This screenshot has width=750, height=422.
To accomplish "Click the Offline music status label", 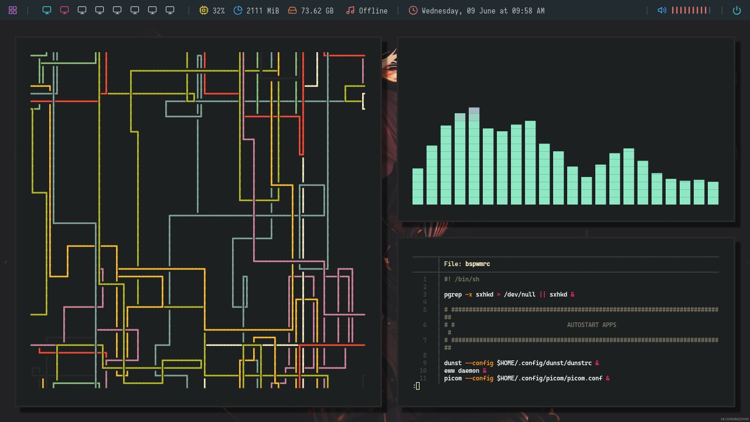I will (x=373, y=11).
